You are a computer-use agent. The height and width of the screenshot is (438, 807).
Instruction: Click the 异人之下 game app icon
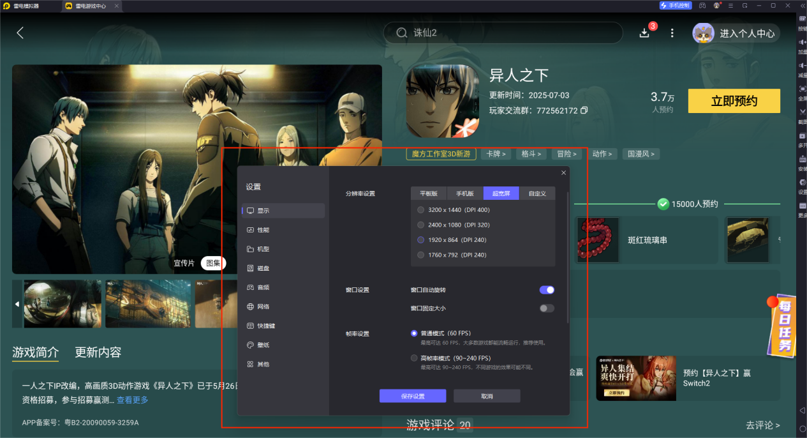coord(443,101)
